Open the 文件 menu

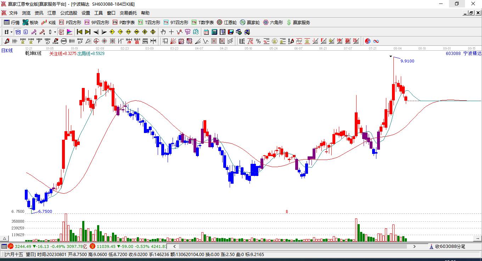coord(13,13)
